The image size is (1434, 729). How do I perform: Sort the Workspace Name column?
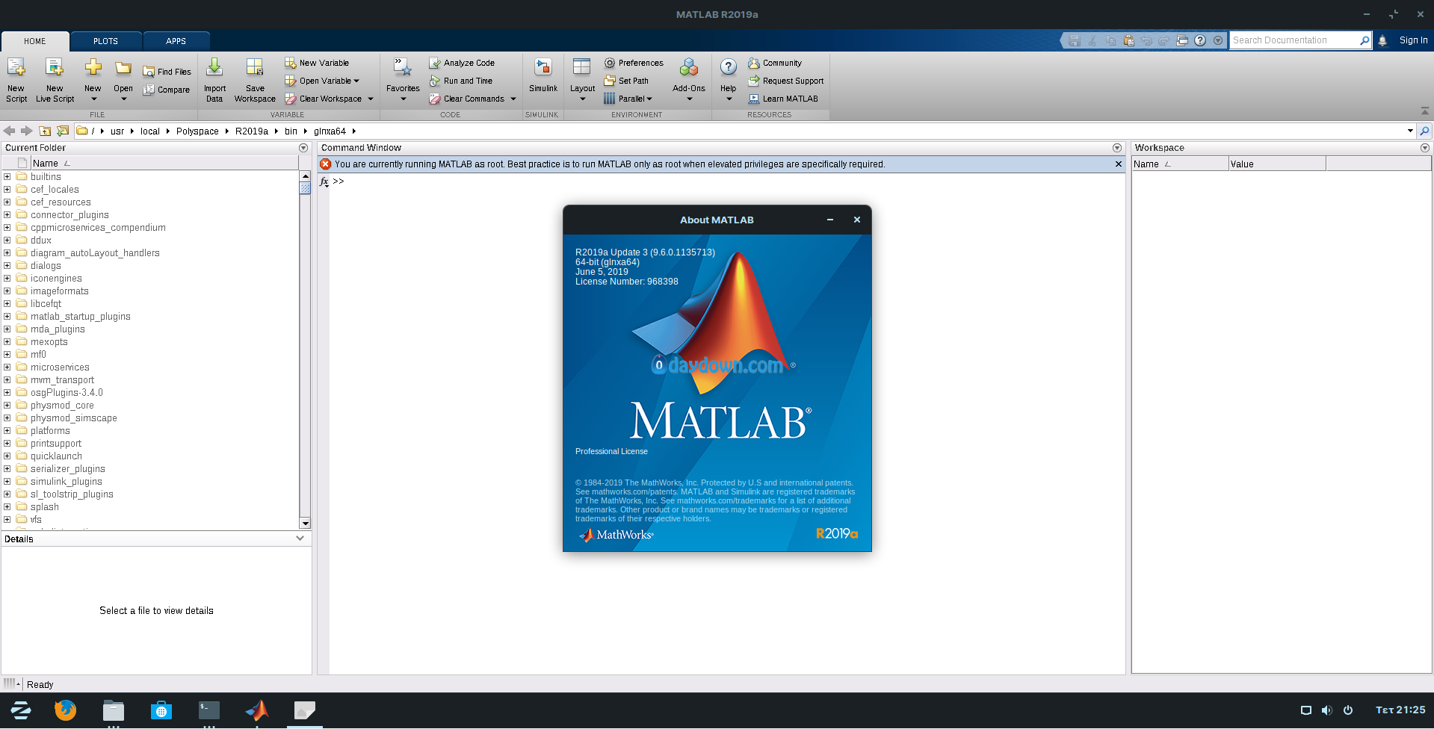click(1179, 164)
